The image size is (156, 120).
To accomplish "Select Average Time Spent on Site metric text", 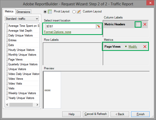I will coord(24,26).
